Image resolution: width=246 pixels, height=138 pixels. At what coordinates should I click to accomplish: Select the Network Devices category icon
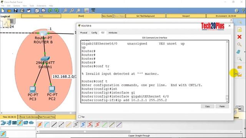[3, 123]
